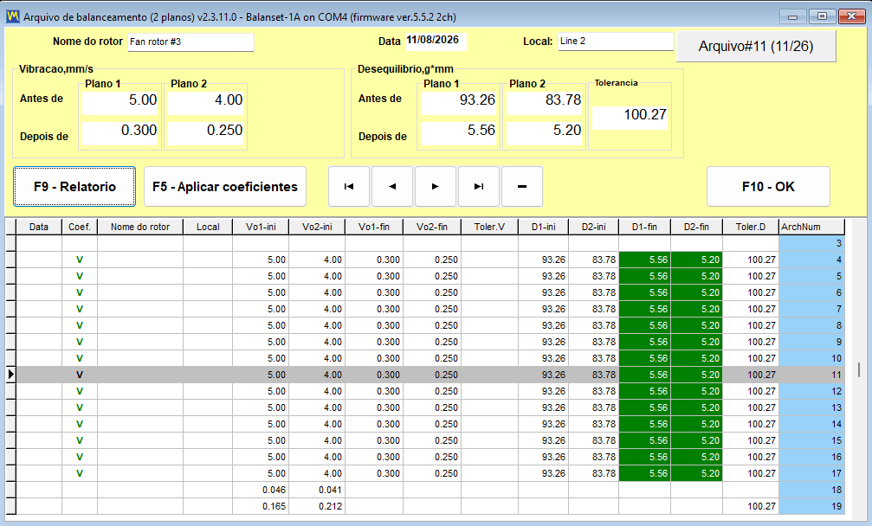Select ArchNum cell 7
The image size is (872, 526).
(812, 309)
